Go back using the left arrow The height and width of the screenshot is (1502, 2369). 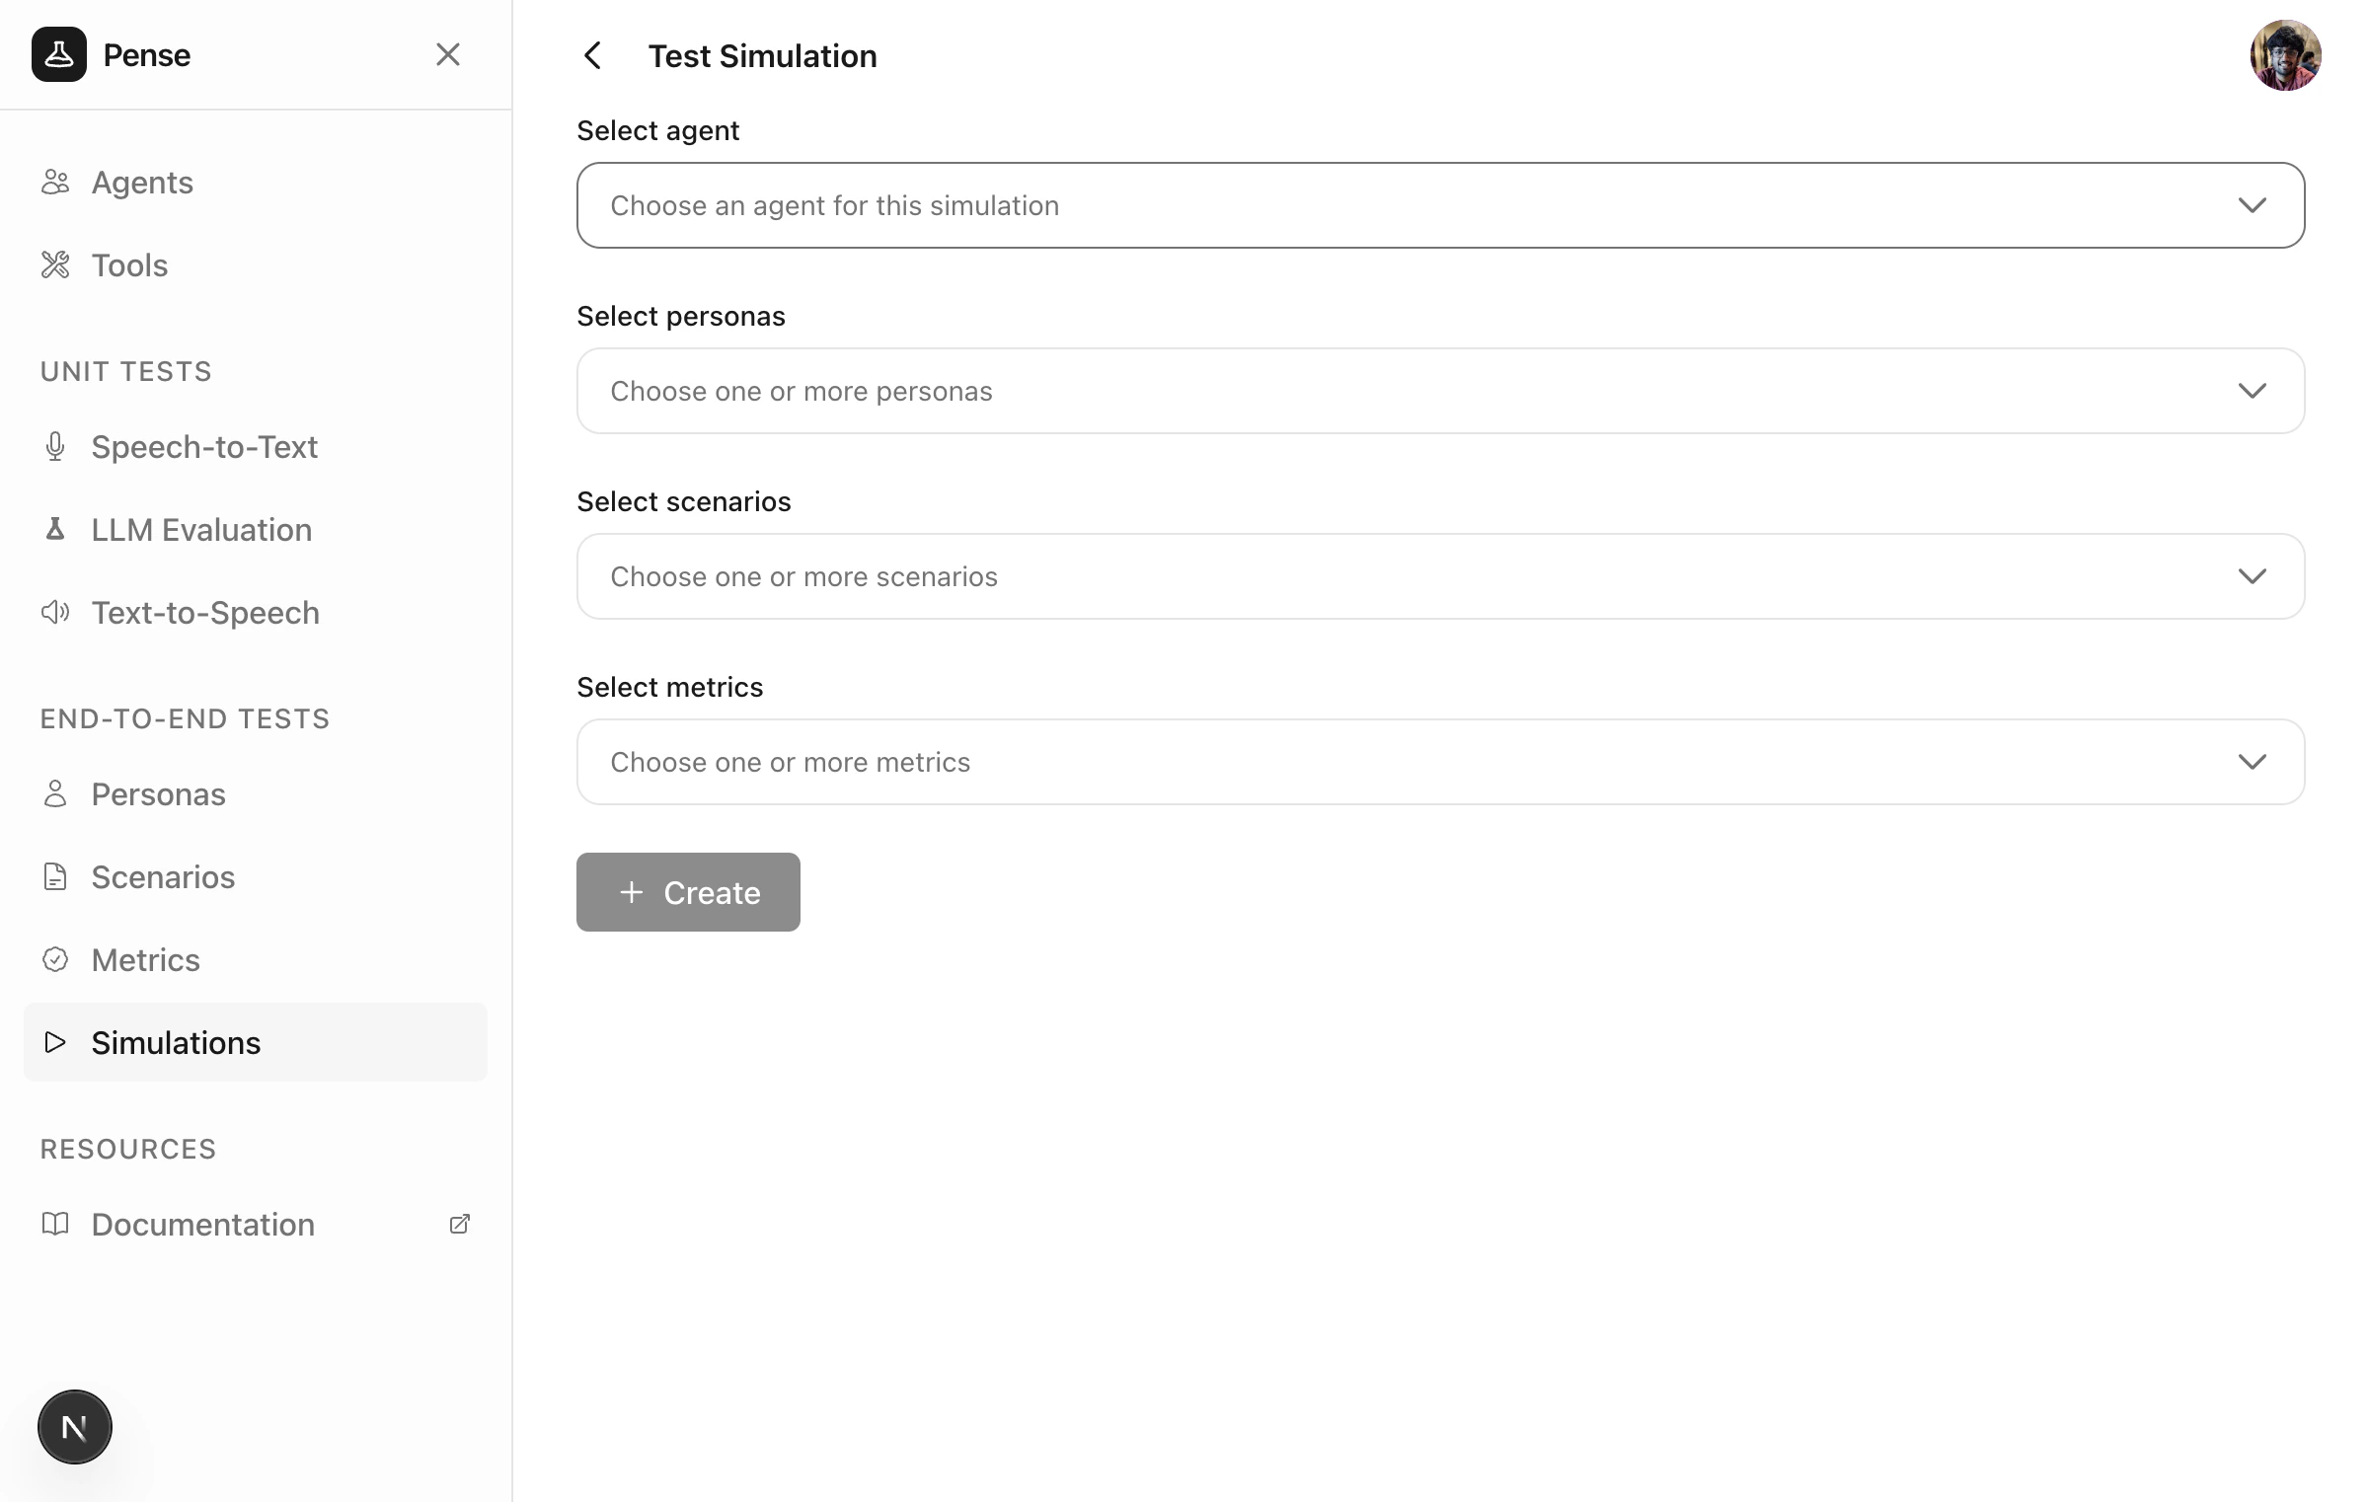coord(592,55)
